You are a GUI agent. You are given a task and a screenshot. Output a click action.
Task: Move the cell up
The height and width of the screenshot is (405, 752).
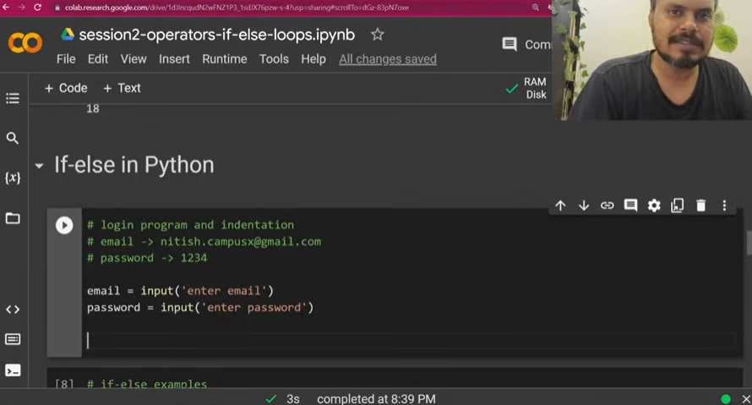pyautogui.click(x=560, y=205)
